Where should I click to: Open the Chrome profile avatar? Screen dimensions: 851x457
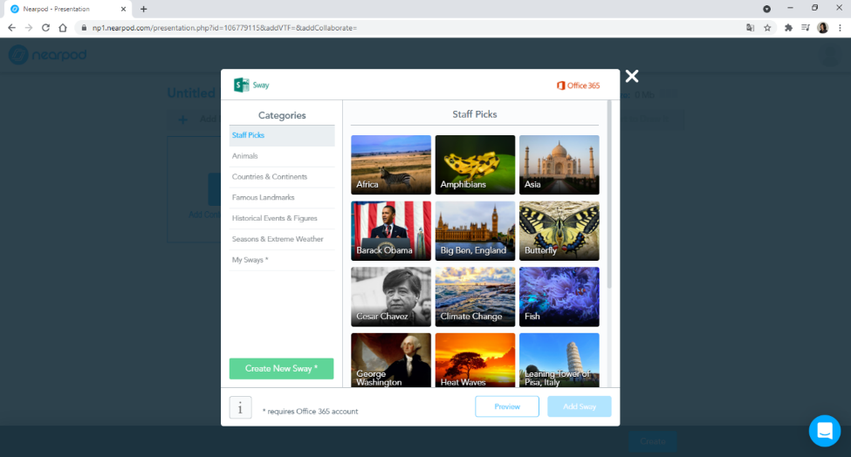click(x=823, y=28)
